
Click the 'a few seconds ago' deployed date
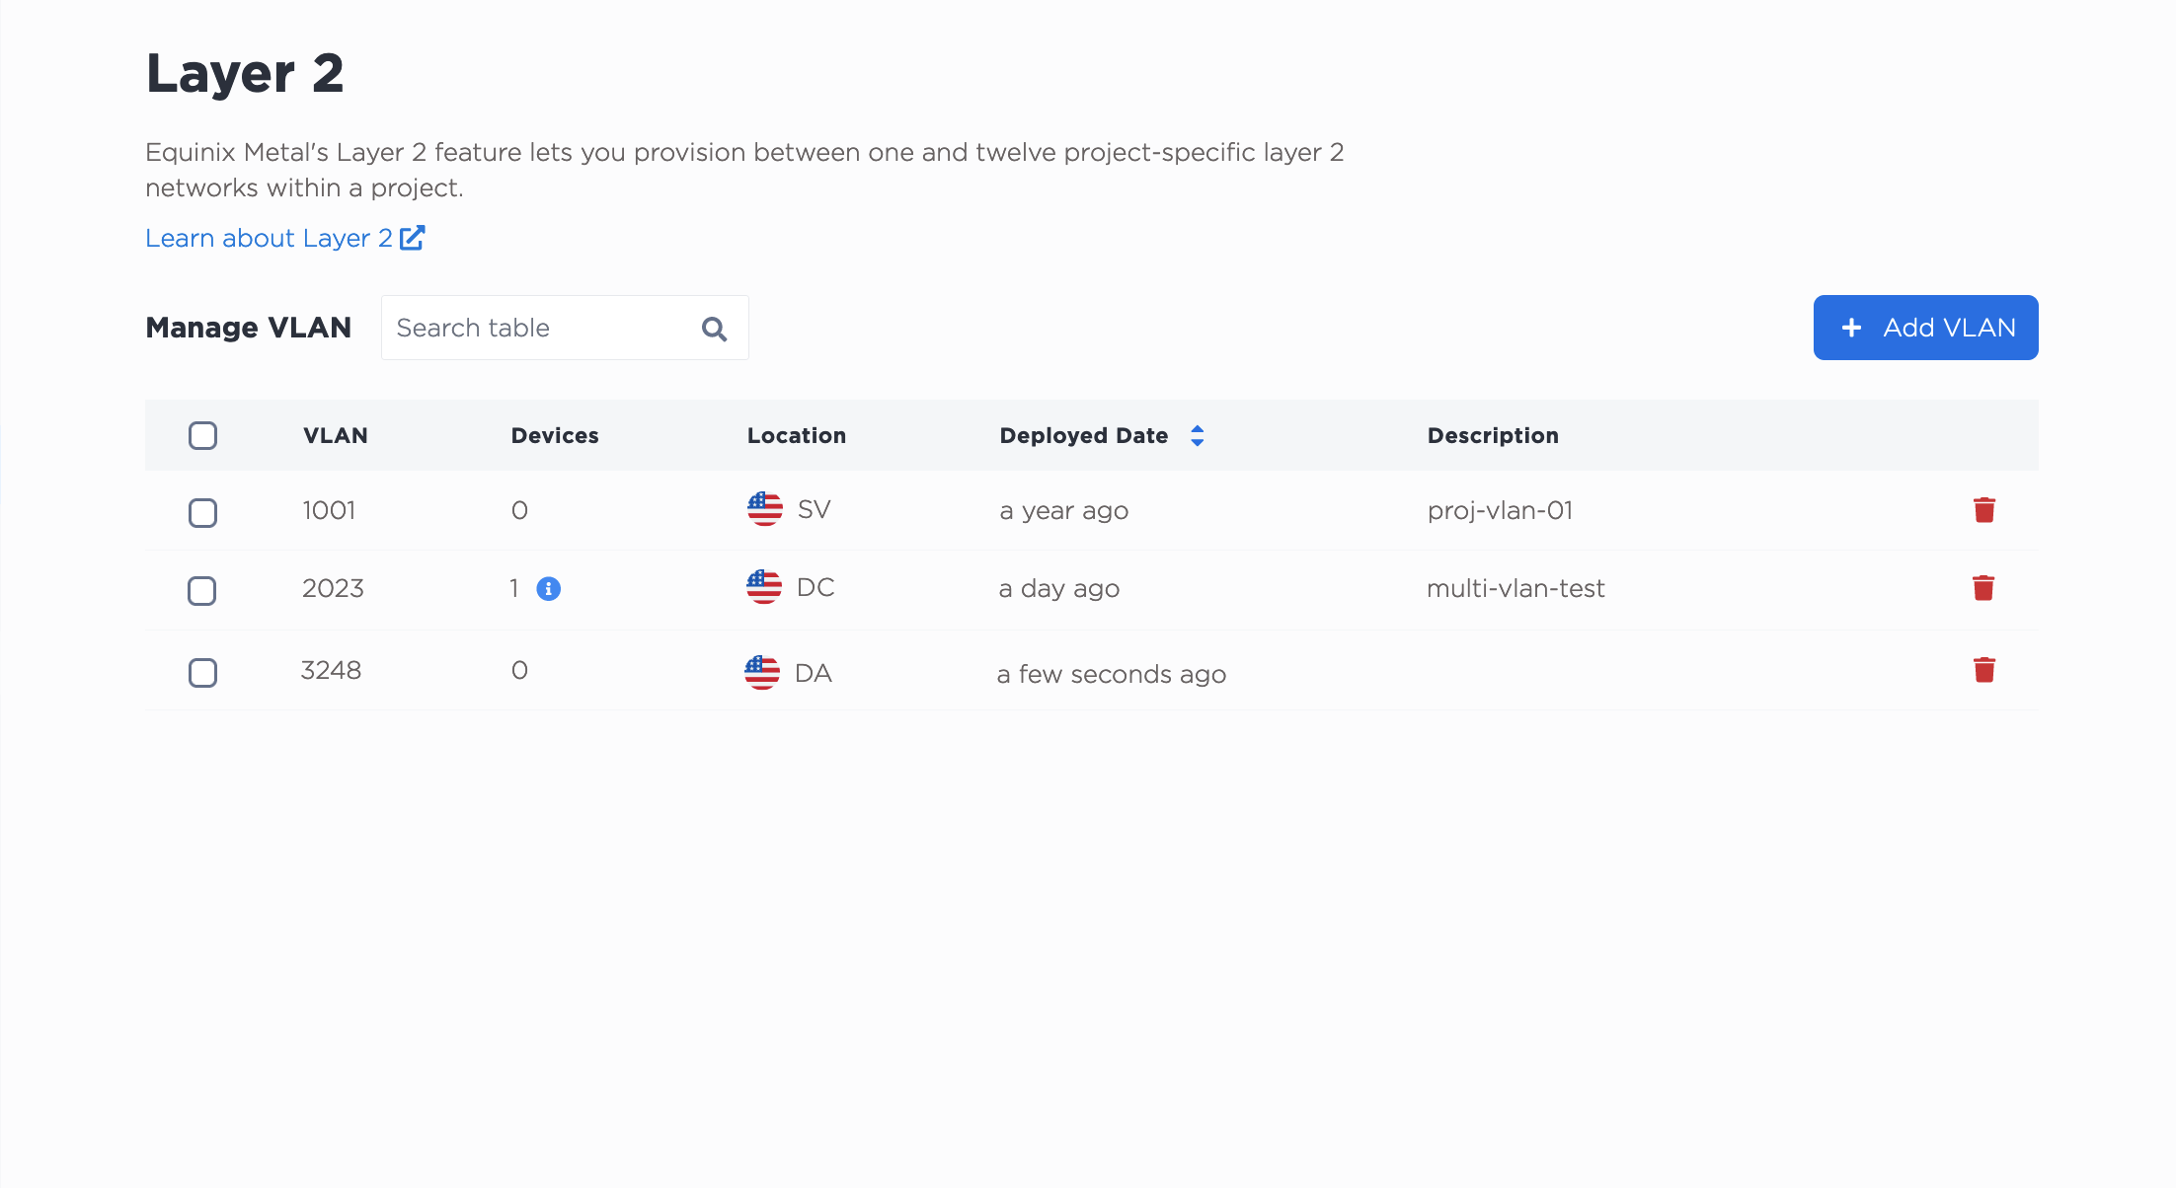coord(1112,675)
